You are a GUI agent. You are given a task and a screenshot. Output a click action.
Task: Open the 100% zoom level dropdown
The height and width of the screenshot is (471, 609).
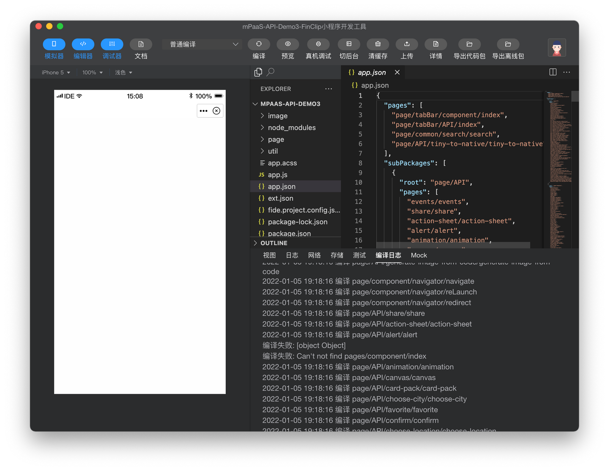[x=92, y=73]
